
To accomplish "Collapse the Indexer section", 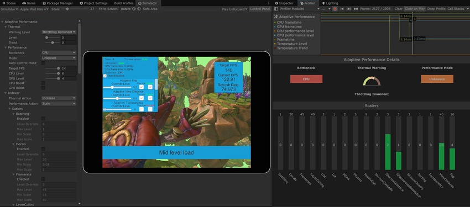I will [x=6, y=93].
